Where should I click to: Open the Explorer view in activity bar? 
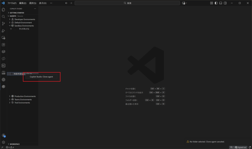point(4,10)
